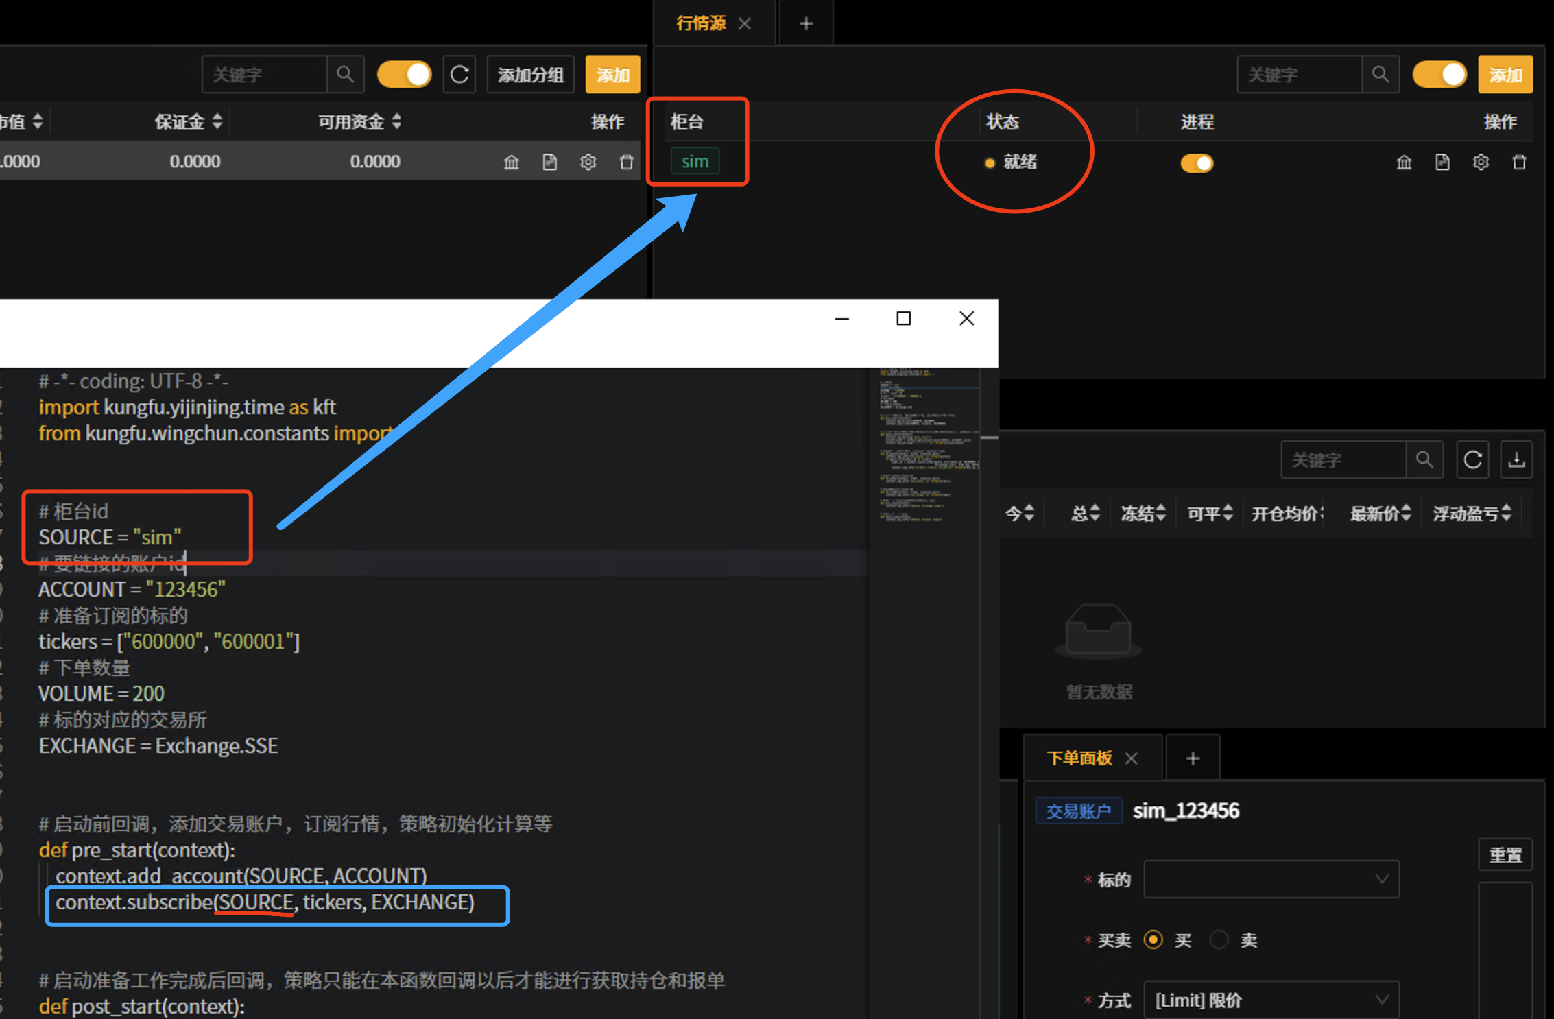Open settings gear for the sim market source
This screenshot has width=1554, height=1019.
pos(1481,163)
